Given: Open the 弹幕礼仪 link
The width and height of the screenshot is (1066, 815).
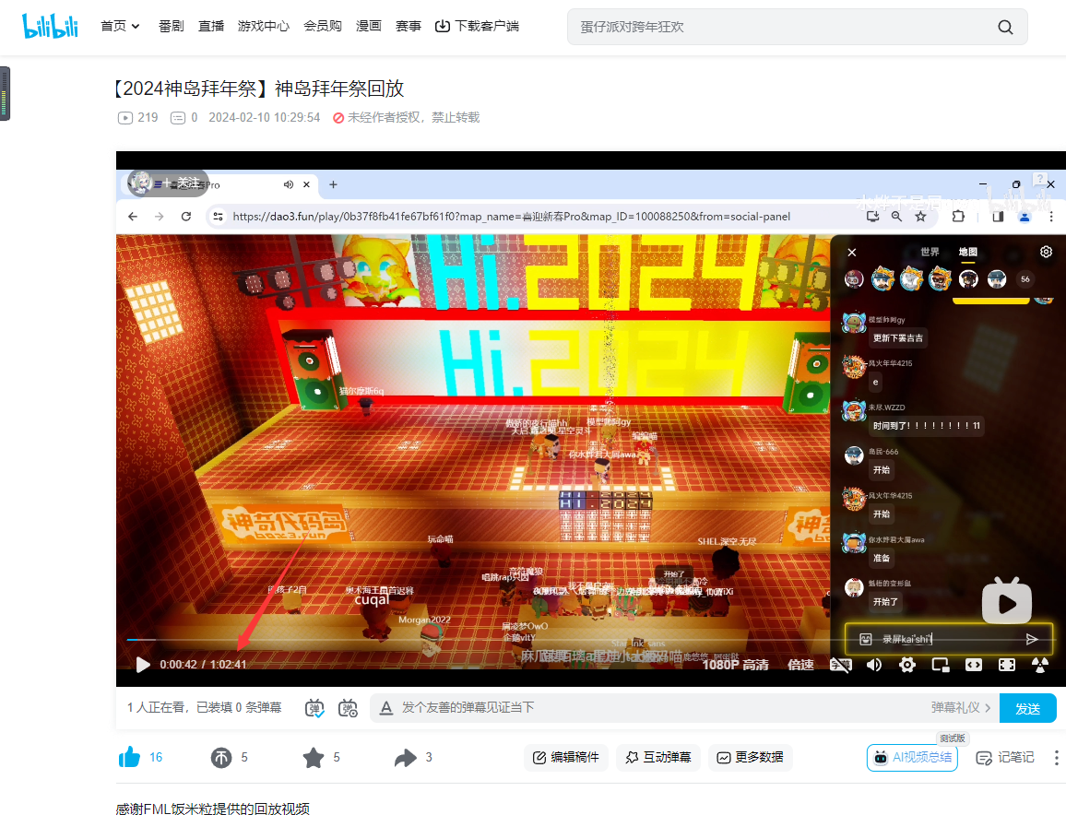Looking at the screenshot, I should (x=961, y=708).
